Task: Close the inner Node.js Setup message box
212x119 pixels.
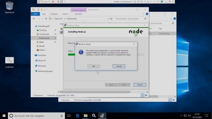Action: [x=134, y=44]
